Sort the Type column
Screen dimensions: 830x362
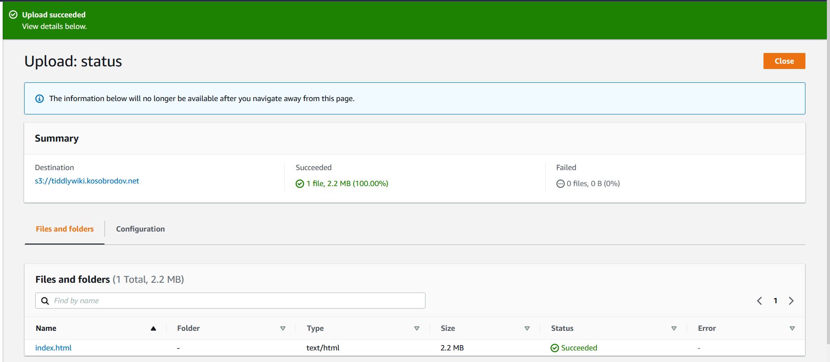(x=417, y=329)
